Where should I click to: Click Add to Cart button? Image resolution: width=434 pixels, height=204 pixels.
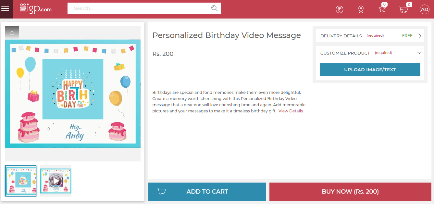coord(207,192)
